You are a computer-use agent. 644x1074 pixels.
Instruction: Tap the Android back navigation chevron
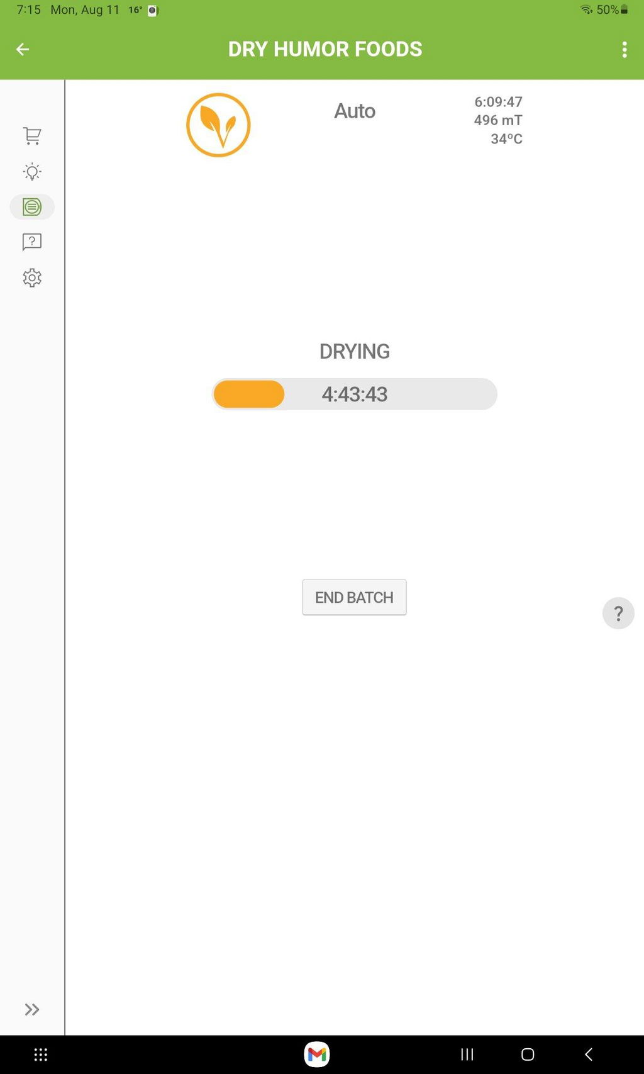[589, 1054]
